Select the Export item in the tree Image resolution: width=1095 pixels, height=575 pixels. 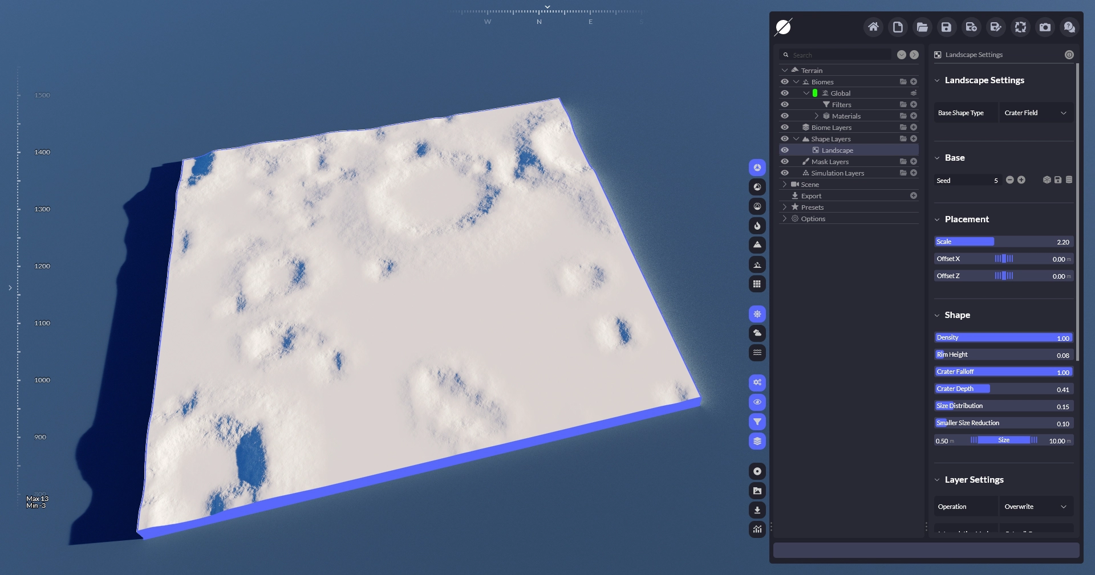pyautogui.click(x=811, y=196)
